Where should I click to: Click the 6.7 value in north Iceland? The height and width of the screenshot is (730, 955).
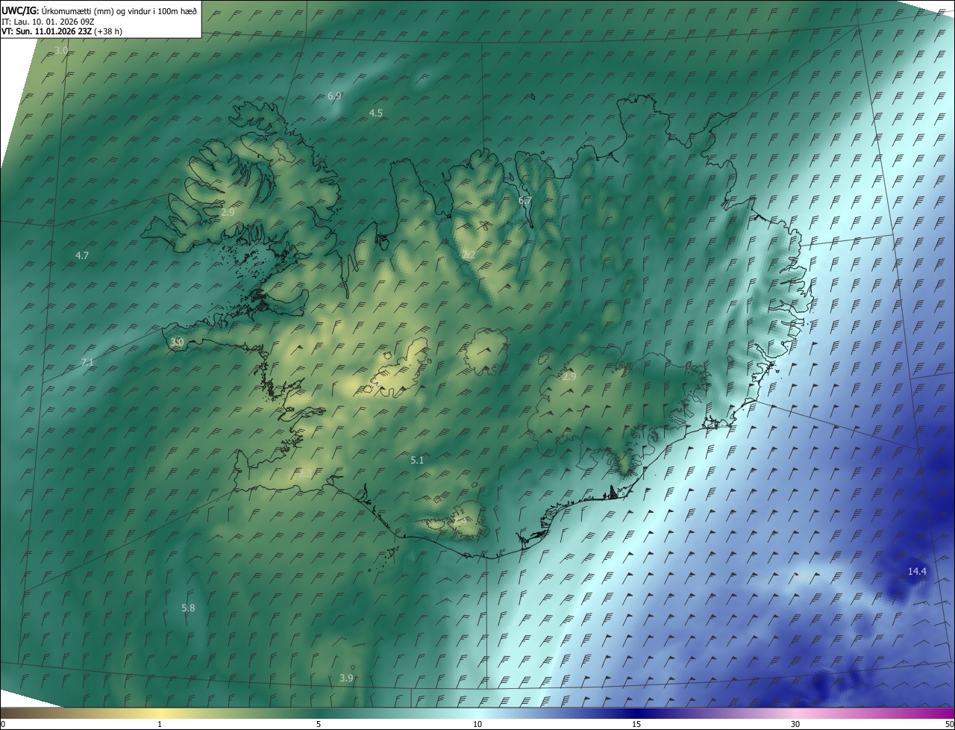click(x=525, y=200)
